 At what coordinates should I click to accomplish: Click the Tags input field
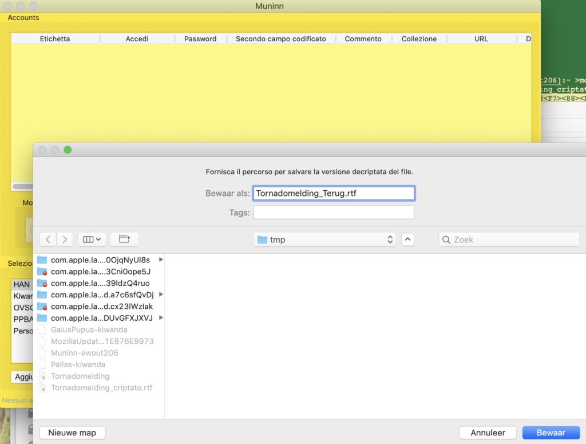pos(333,213)
